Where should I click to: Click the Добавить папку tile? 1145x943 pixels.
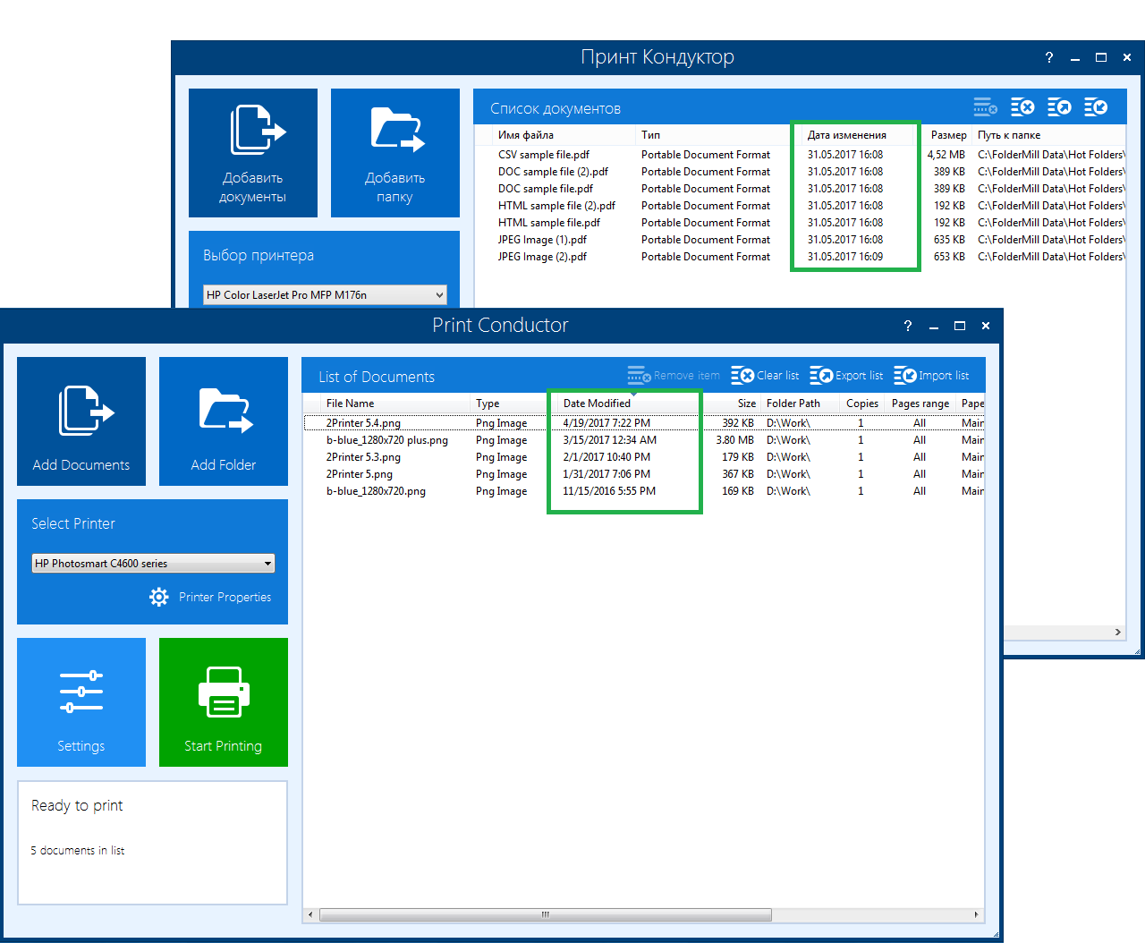pyautogui.click(x=395, y=153)
